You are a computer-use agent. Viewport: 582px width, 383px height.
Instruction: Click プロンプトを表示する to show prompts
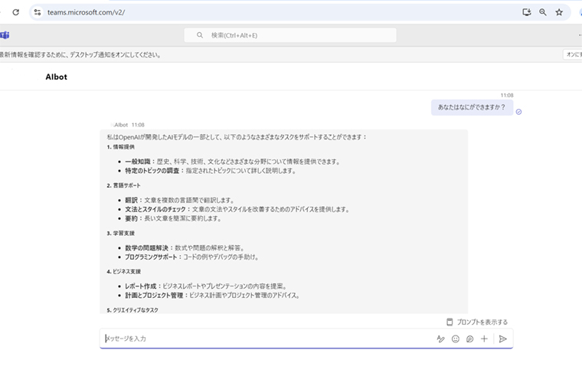pyautogui.click(x=477, y=322)
